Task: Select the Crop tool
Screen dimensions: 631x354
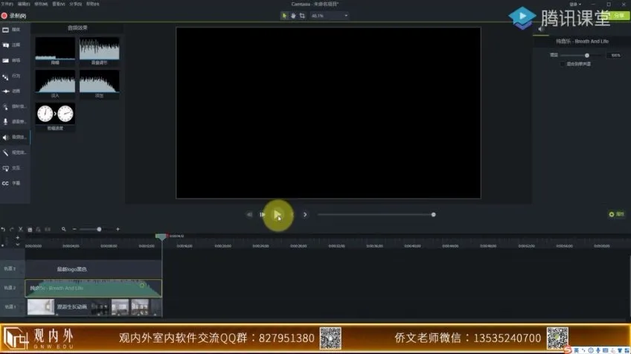Action: tap(302, 16)
